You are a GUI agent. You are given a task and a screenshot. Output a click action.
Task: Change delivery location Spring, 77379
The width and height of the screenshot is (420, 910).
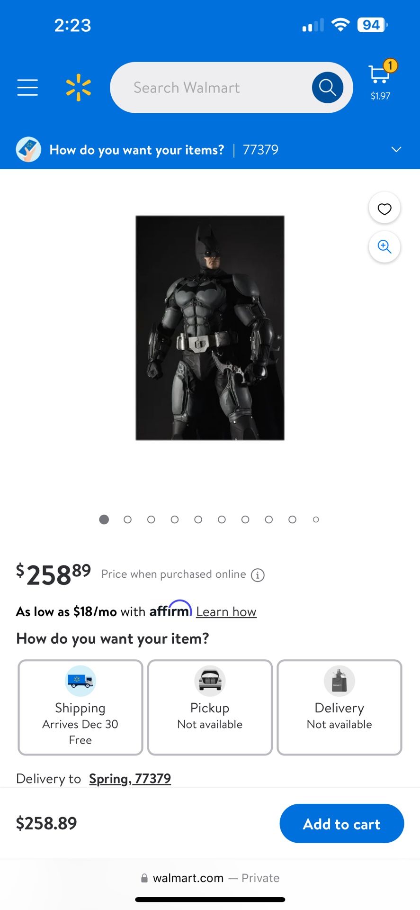130,779
